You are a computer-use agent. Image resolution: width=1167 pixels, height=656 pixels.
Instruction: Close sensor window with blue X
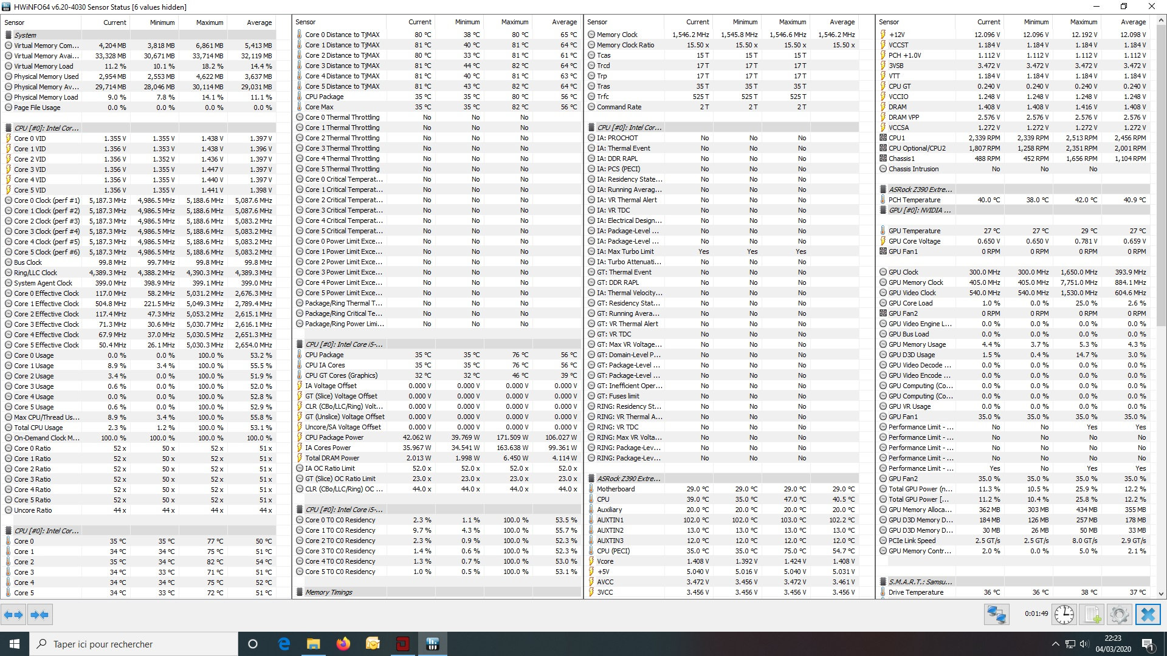point(1148,615)
